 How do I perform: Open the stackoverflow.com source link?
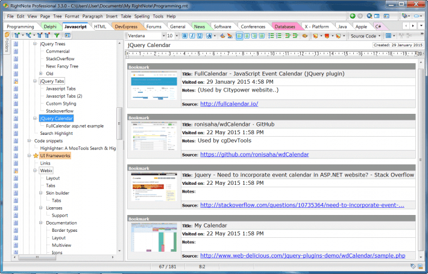click(302, 205)
